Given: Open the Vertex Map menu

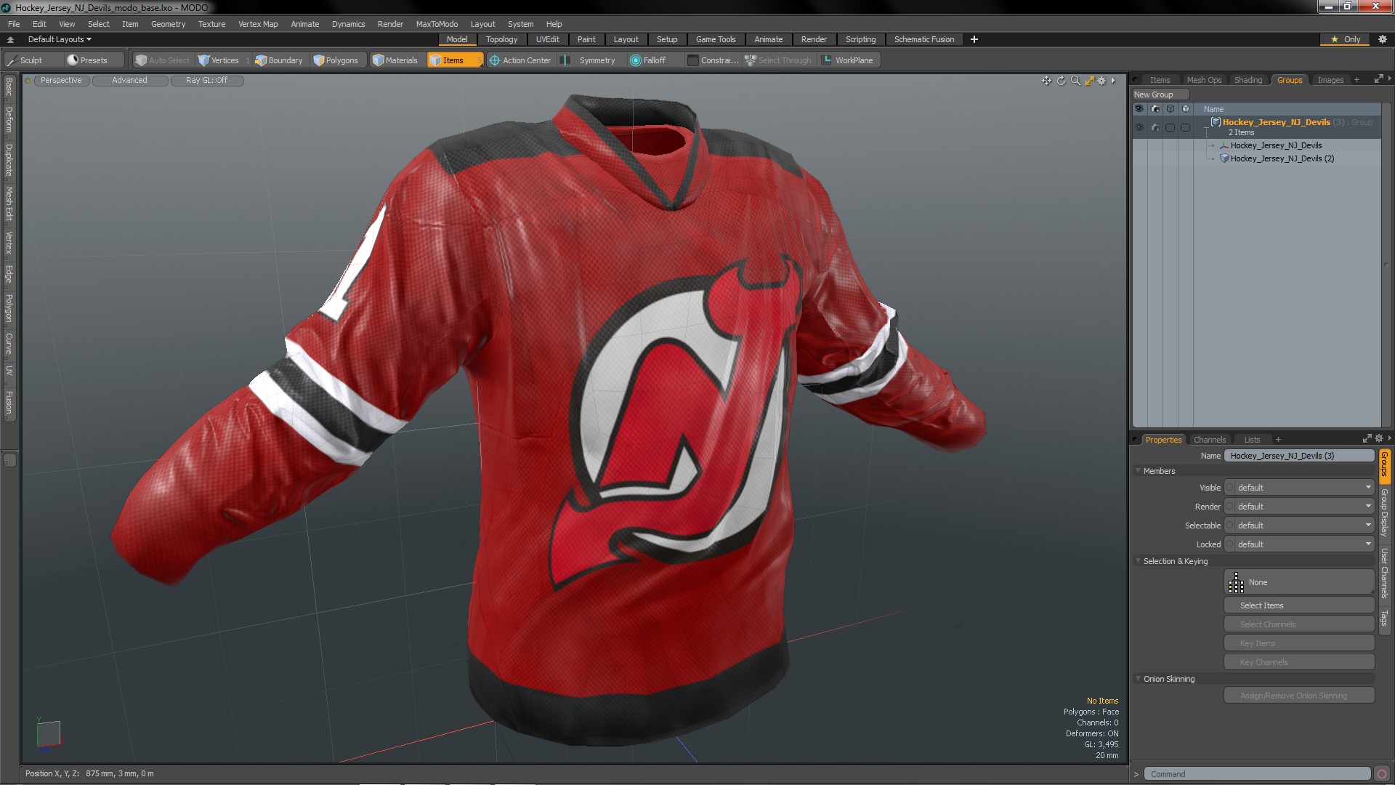Looking at the screenshot, I should point(258,24).
